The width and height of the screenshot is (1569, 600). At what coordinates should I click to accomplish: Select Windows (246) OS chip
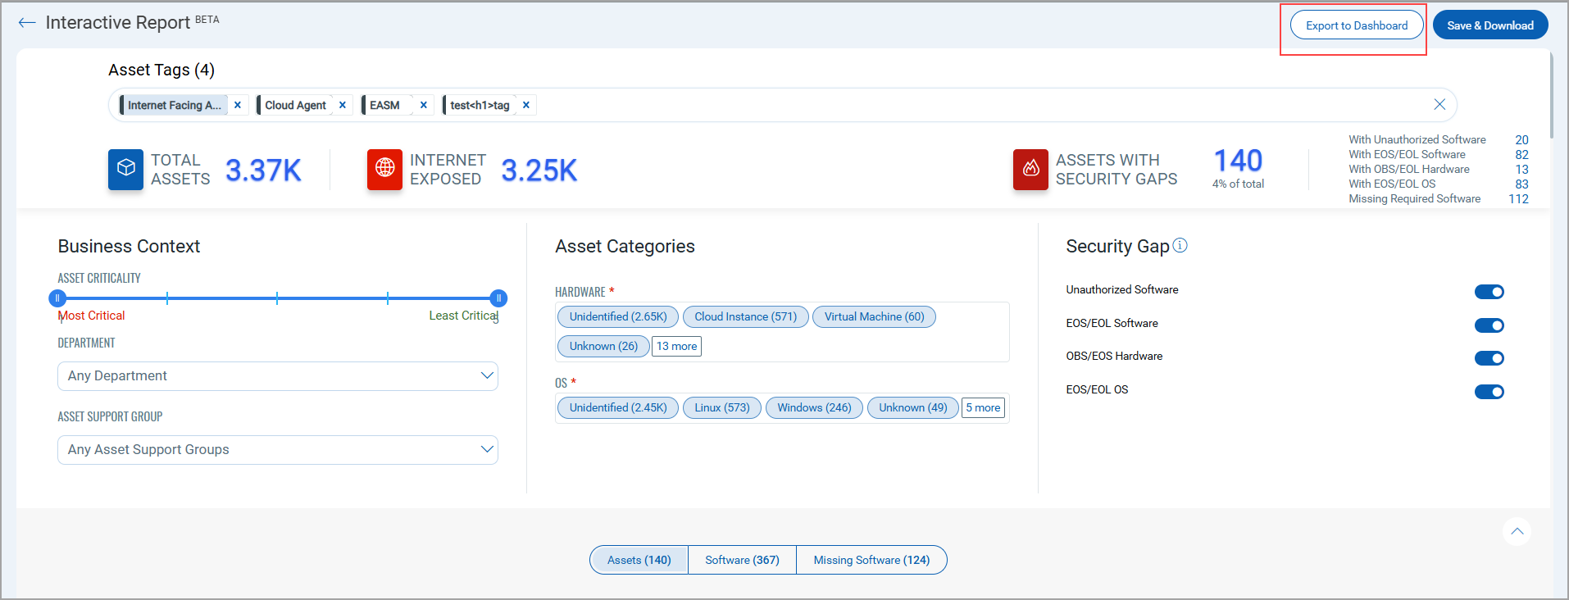pos(814,407)
